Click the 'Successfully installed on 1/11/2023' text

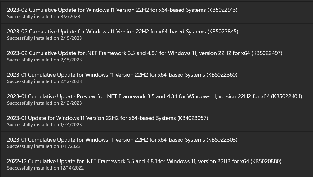click(x=44, y=146)
